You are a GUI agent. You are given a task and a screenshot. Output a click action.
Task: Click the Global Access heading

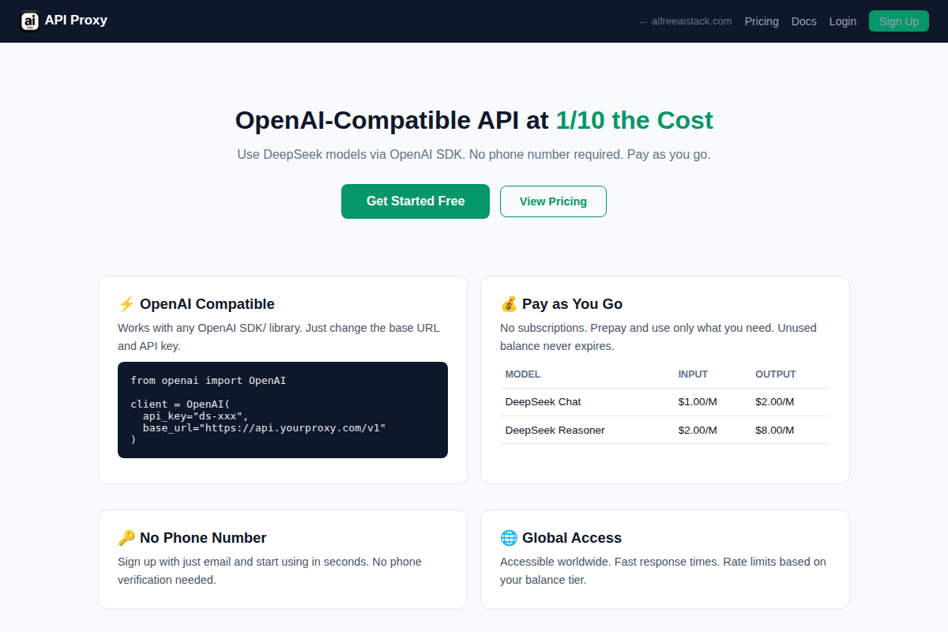(572, 538)
